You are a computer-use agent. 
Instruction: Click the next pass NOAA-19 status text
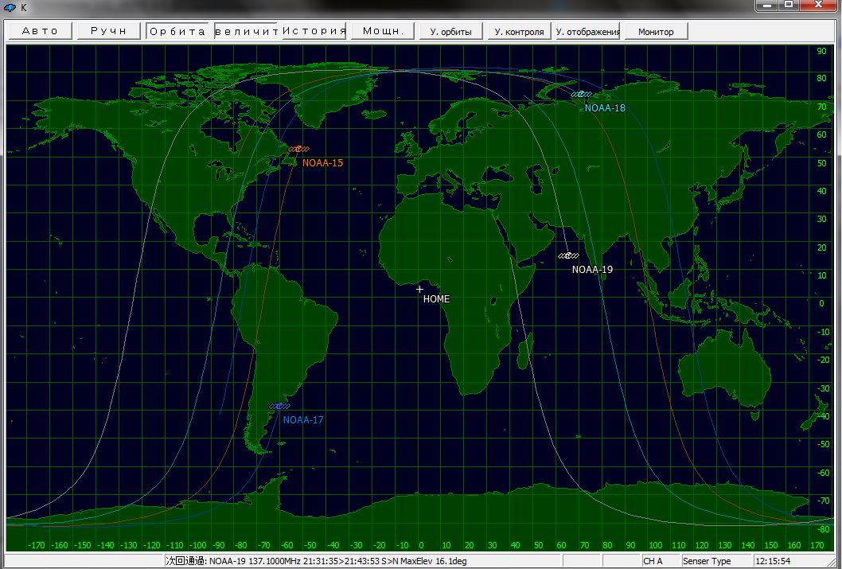[316, 561]
